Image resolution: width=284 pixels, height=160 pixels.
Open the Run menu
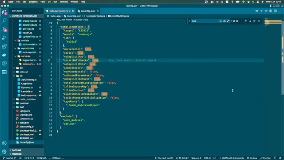pos(55,2)
